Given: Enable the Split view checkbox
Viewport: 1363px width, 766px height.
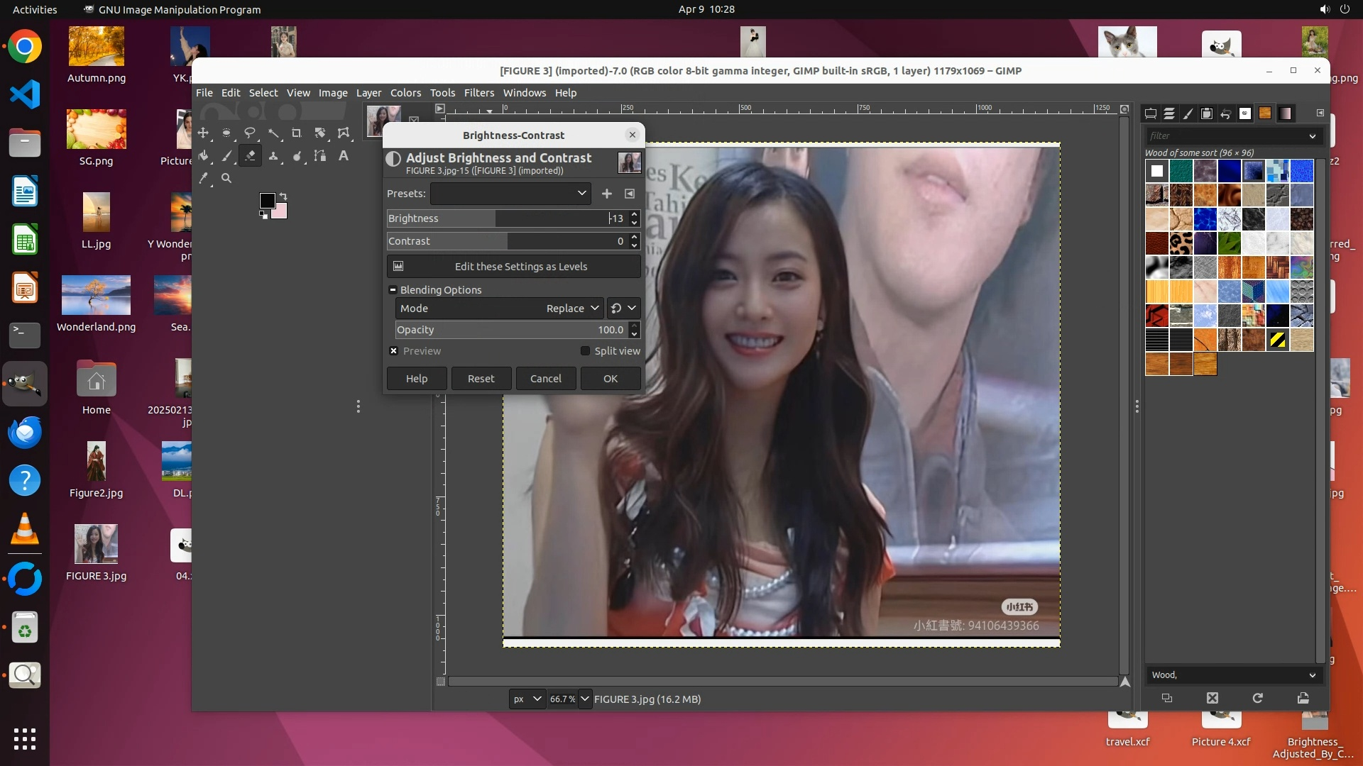Looking at the screenshot, I should (585, 351).
